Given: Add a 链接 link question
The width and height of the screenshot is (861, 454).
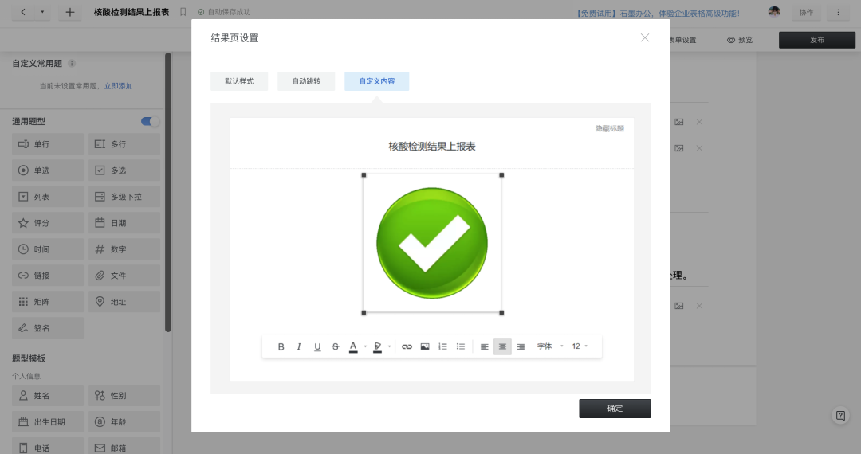Looking at the screenshot, I should click(48, 276).
